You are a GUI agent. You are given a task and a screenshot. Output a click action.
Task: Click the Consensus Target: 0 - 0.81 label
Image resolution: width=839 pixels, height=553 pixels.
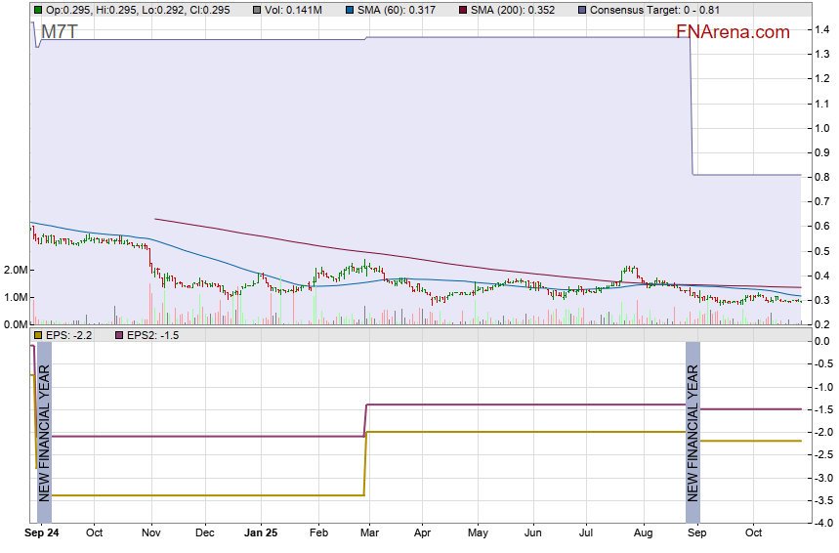tap(661, 10)
